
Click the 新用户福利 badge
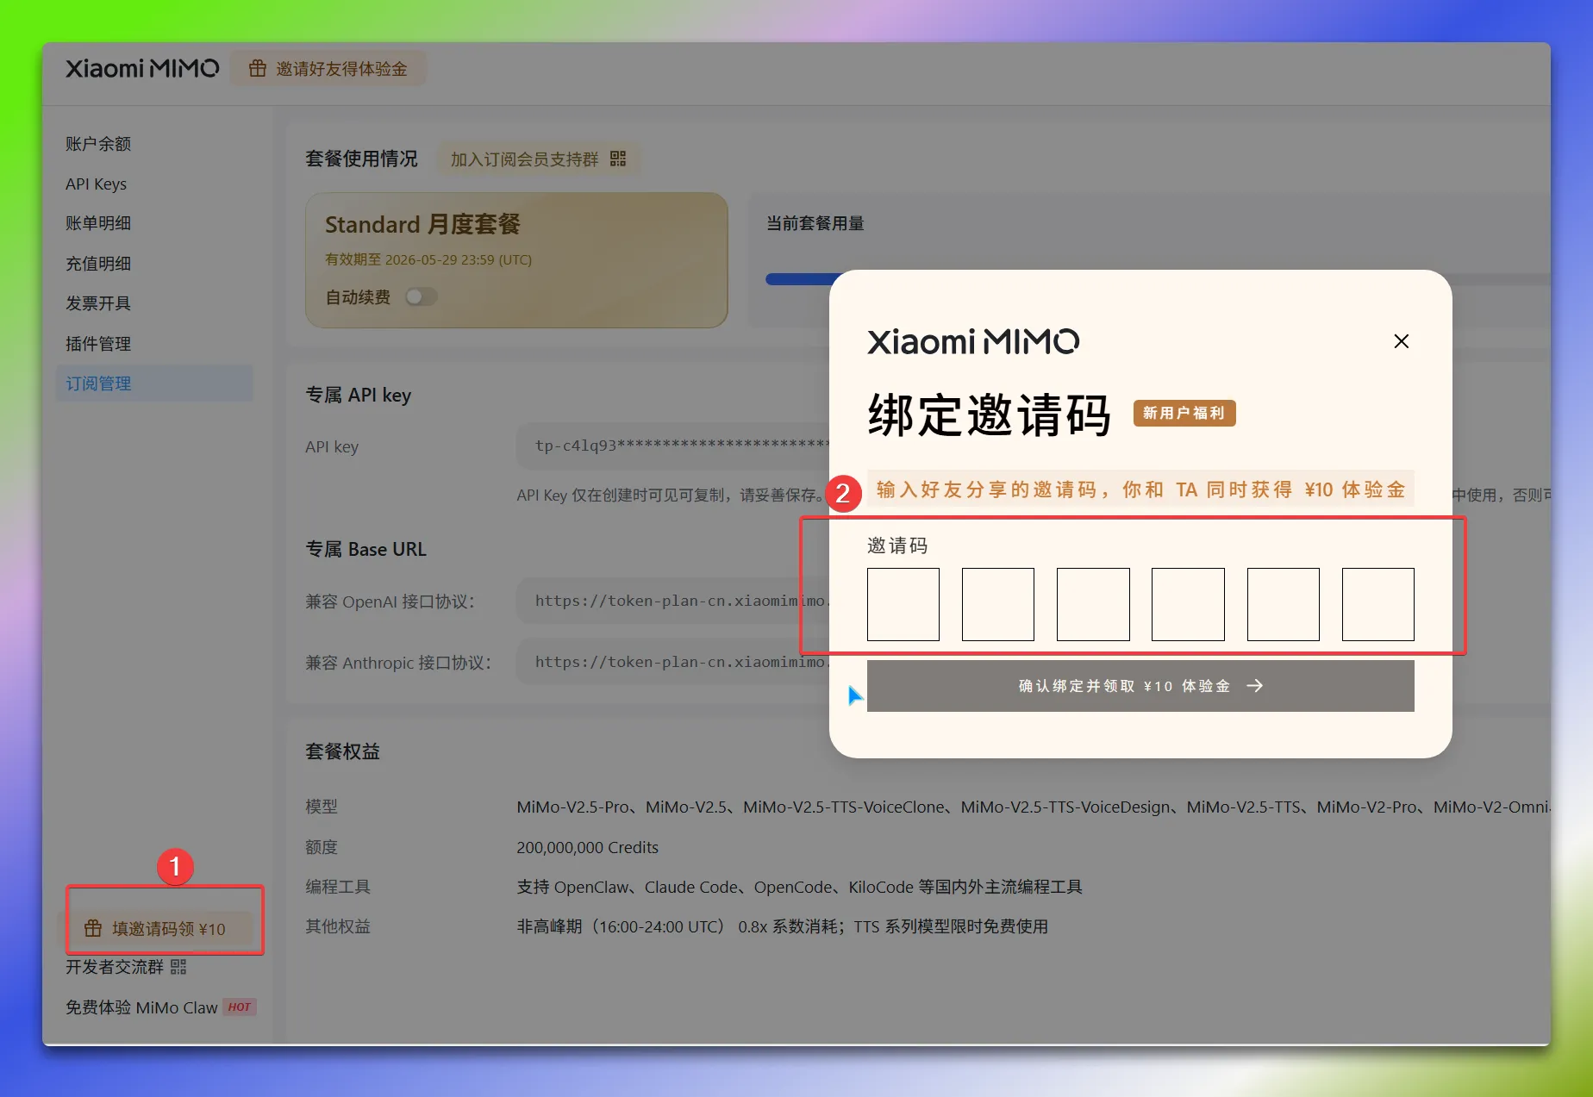tap(1184, 413)
